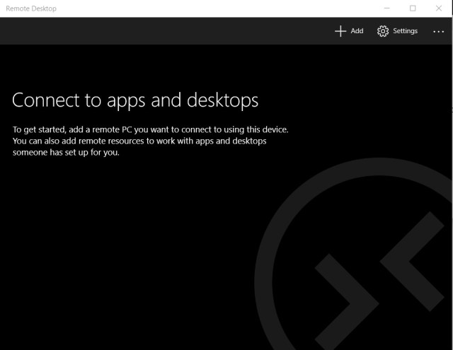Click the 'someone has set up for you' line

click(x=66, y=153)
